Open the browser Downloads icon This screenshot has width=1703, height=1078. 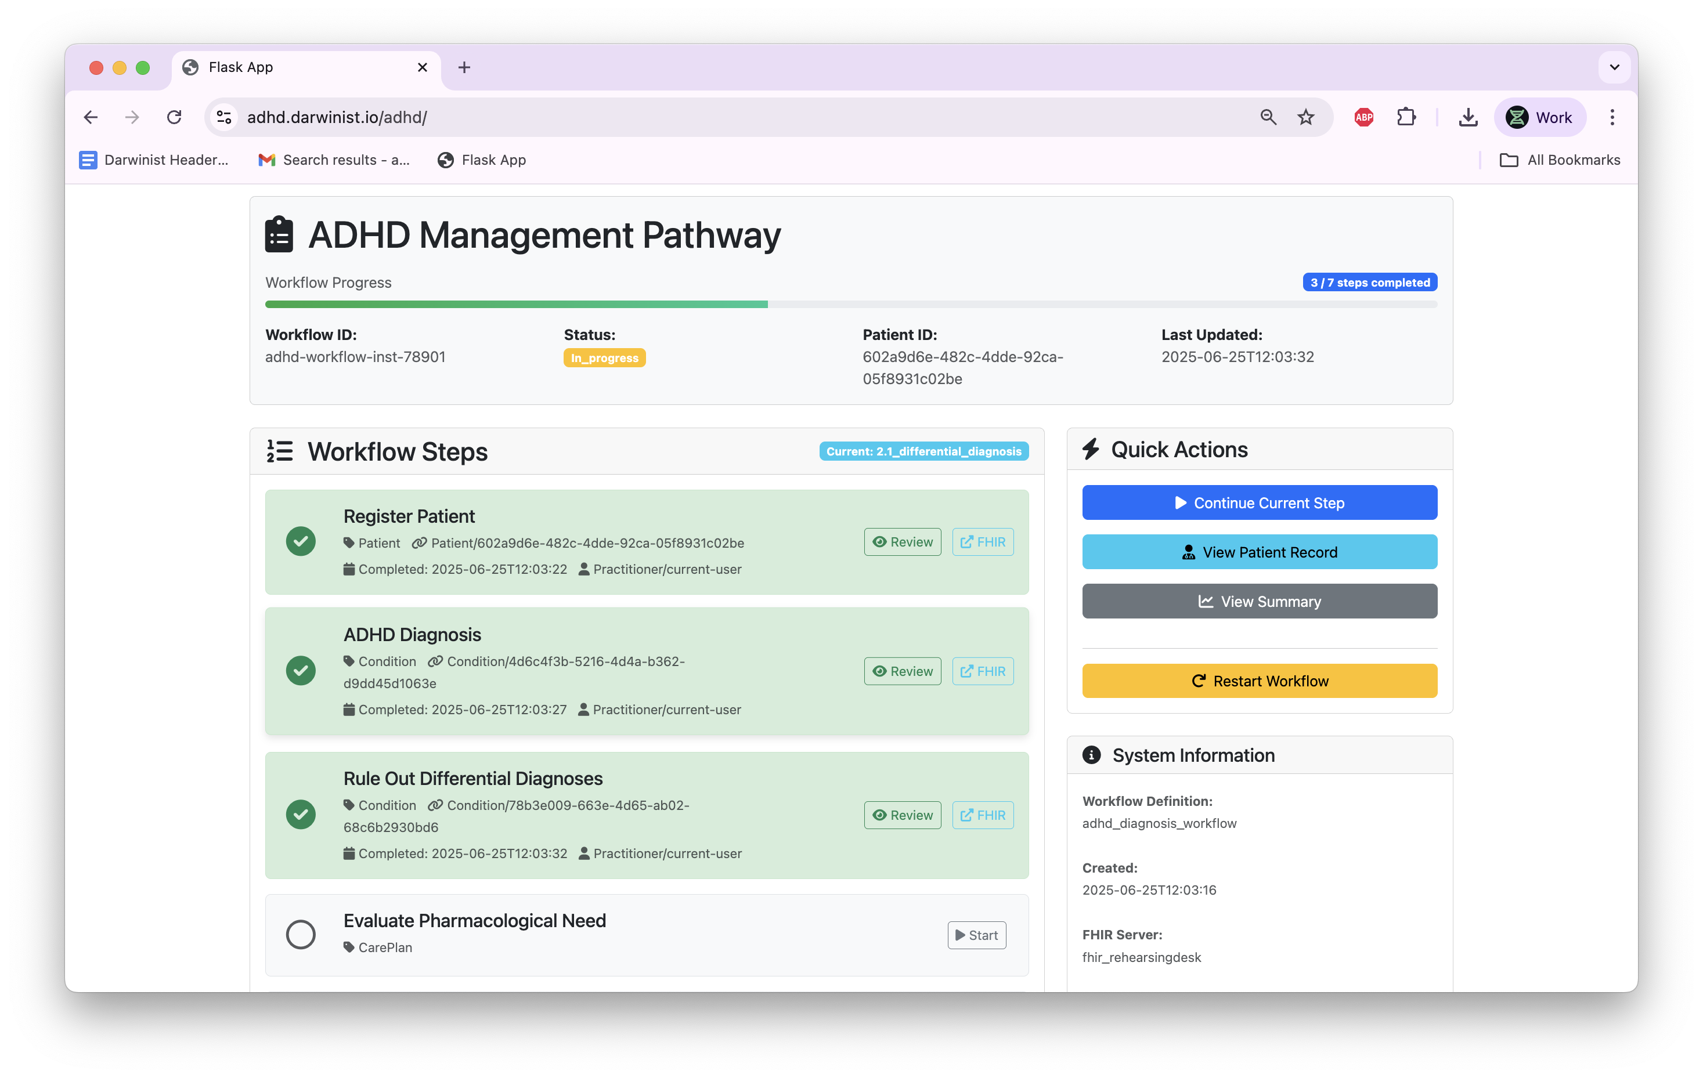click(x=1468, y=117)
